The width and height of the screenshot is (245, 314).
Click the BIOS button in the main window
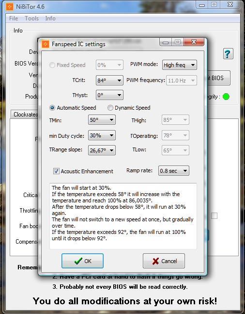[x=218, y=78]
